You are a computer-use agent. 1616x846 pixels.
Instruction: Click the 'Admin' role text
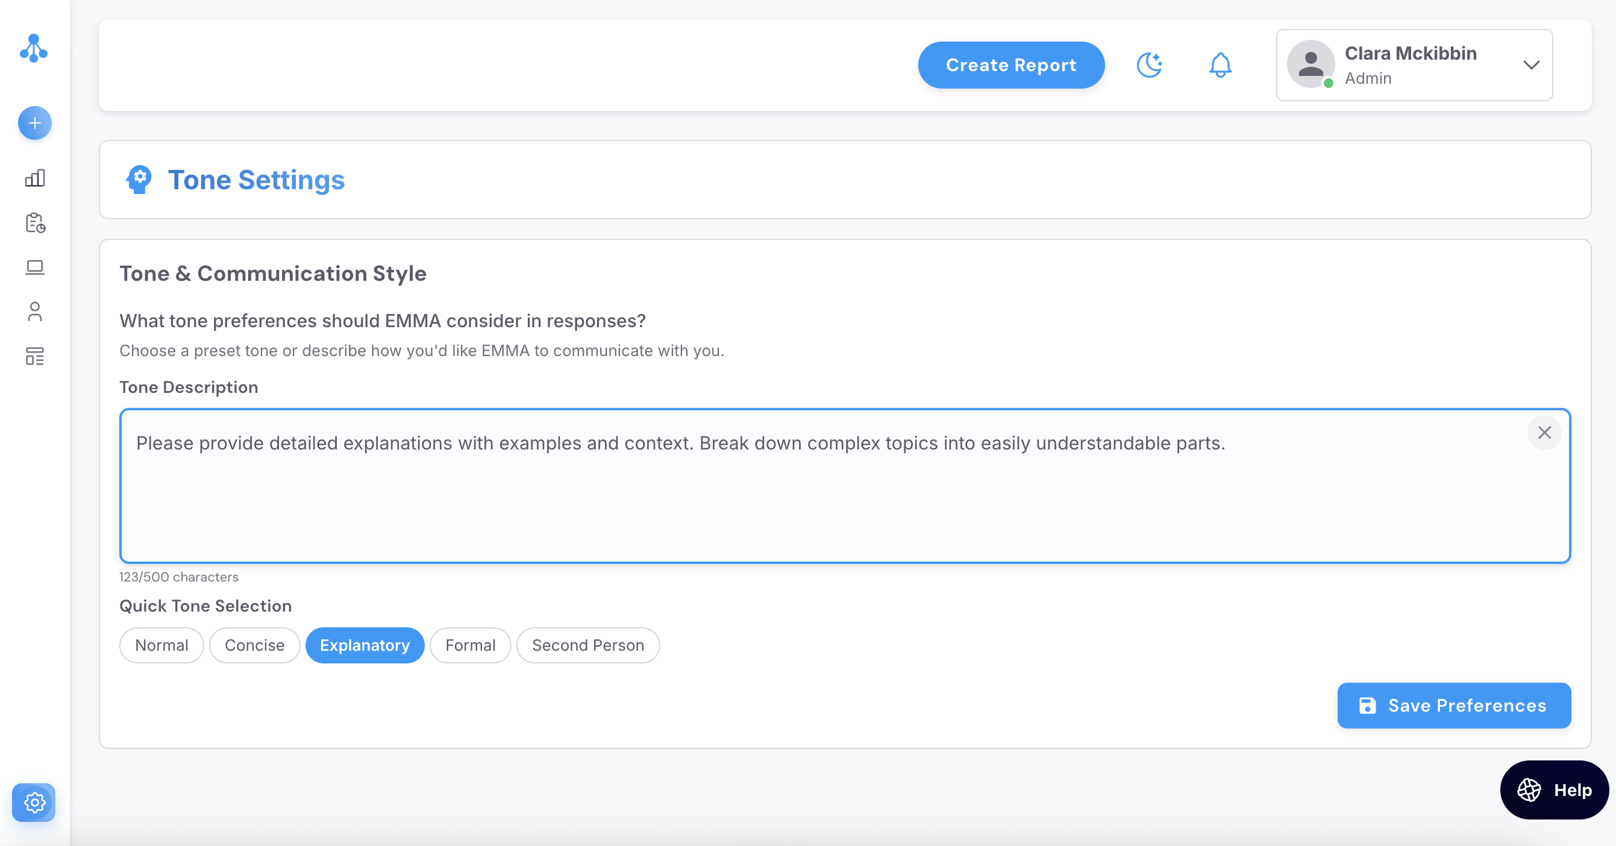(x=1368, y=78)
